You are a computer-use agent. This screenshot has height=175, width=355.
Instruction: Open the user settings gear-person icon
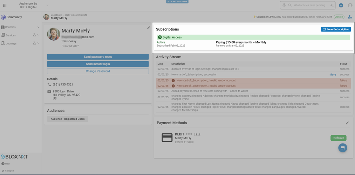click(x=350, y=17)
